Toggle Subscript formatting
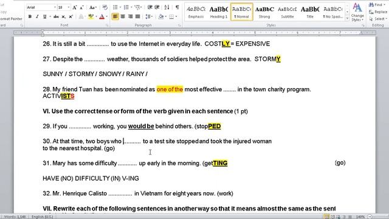 click(x=63, y=16)
